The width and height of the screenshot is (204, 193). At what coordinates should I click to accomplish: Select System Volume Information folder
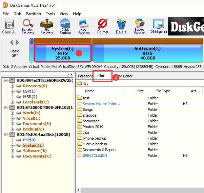click(101, 104)
